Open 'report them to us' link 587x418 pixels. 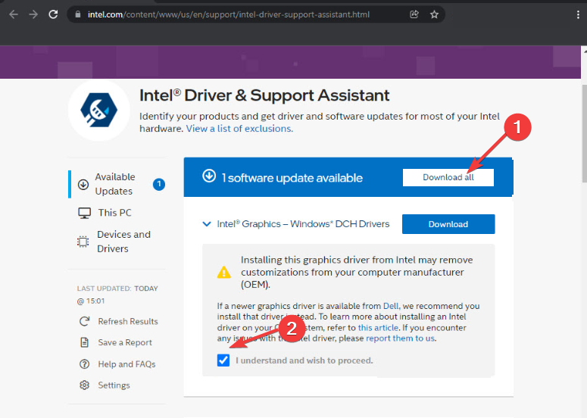400,338
